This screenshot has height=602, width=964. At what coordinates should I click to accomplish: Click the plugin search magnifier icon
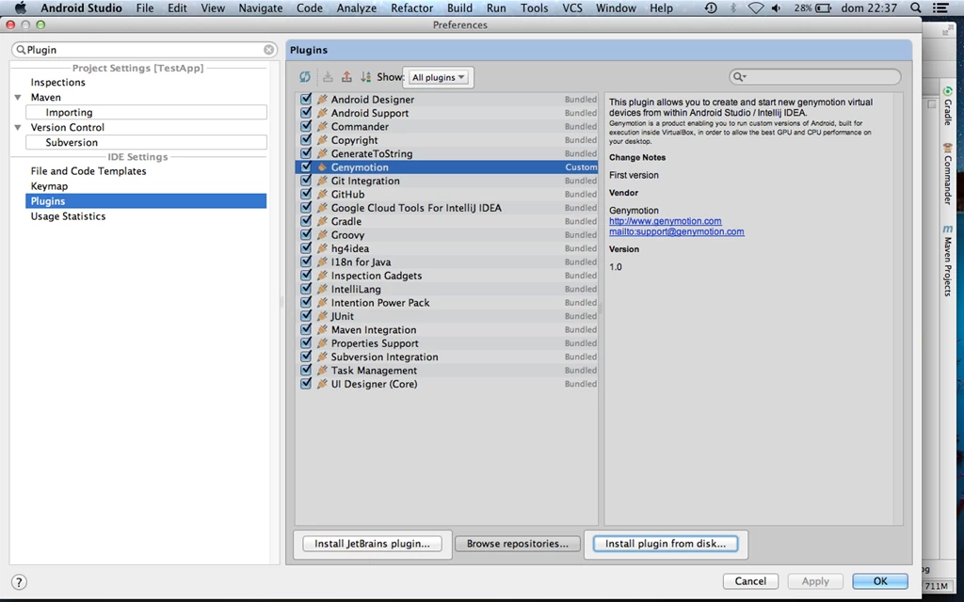click(738, 76)
